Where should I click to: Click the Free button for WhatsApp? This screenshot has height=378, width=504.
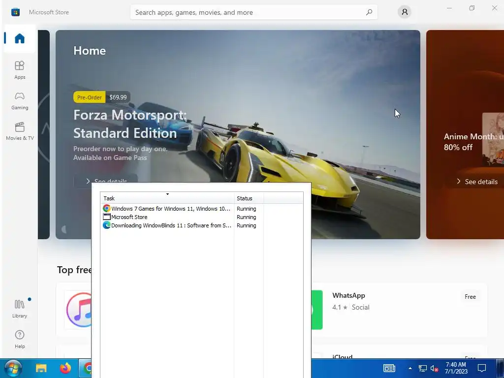pyautogui.click(x=470, y=297)
